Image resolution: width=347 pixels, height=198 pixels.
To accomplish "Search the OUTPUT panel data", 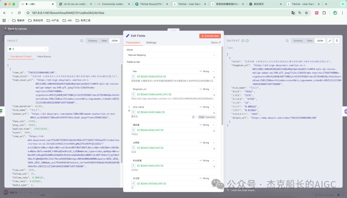I will click(287, 41).
